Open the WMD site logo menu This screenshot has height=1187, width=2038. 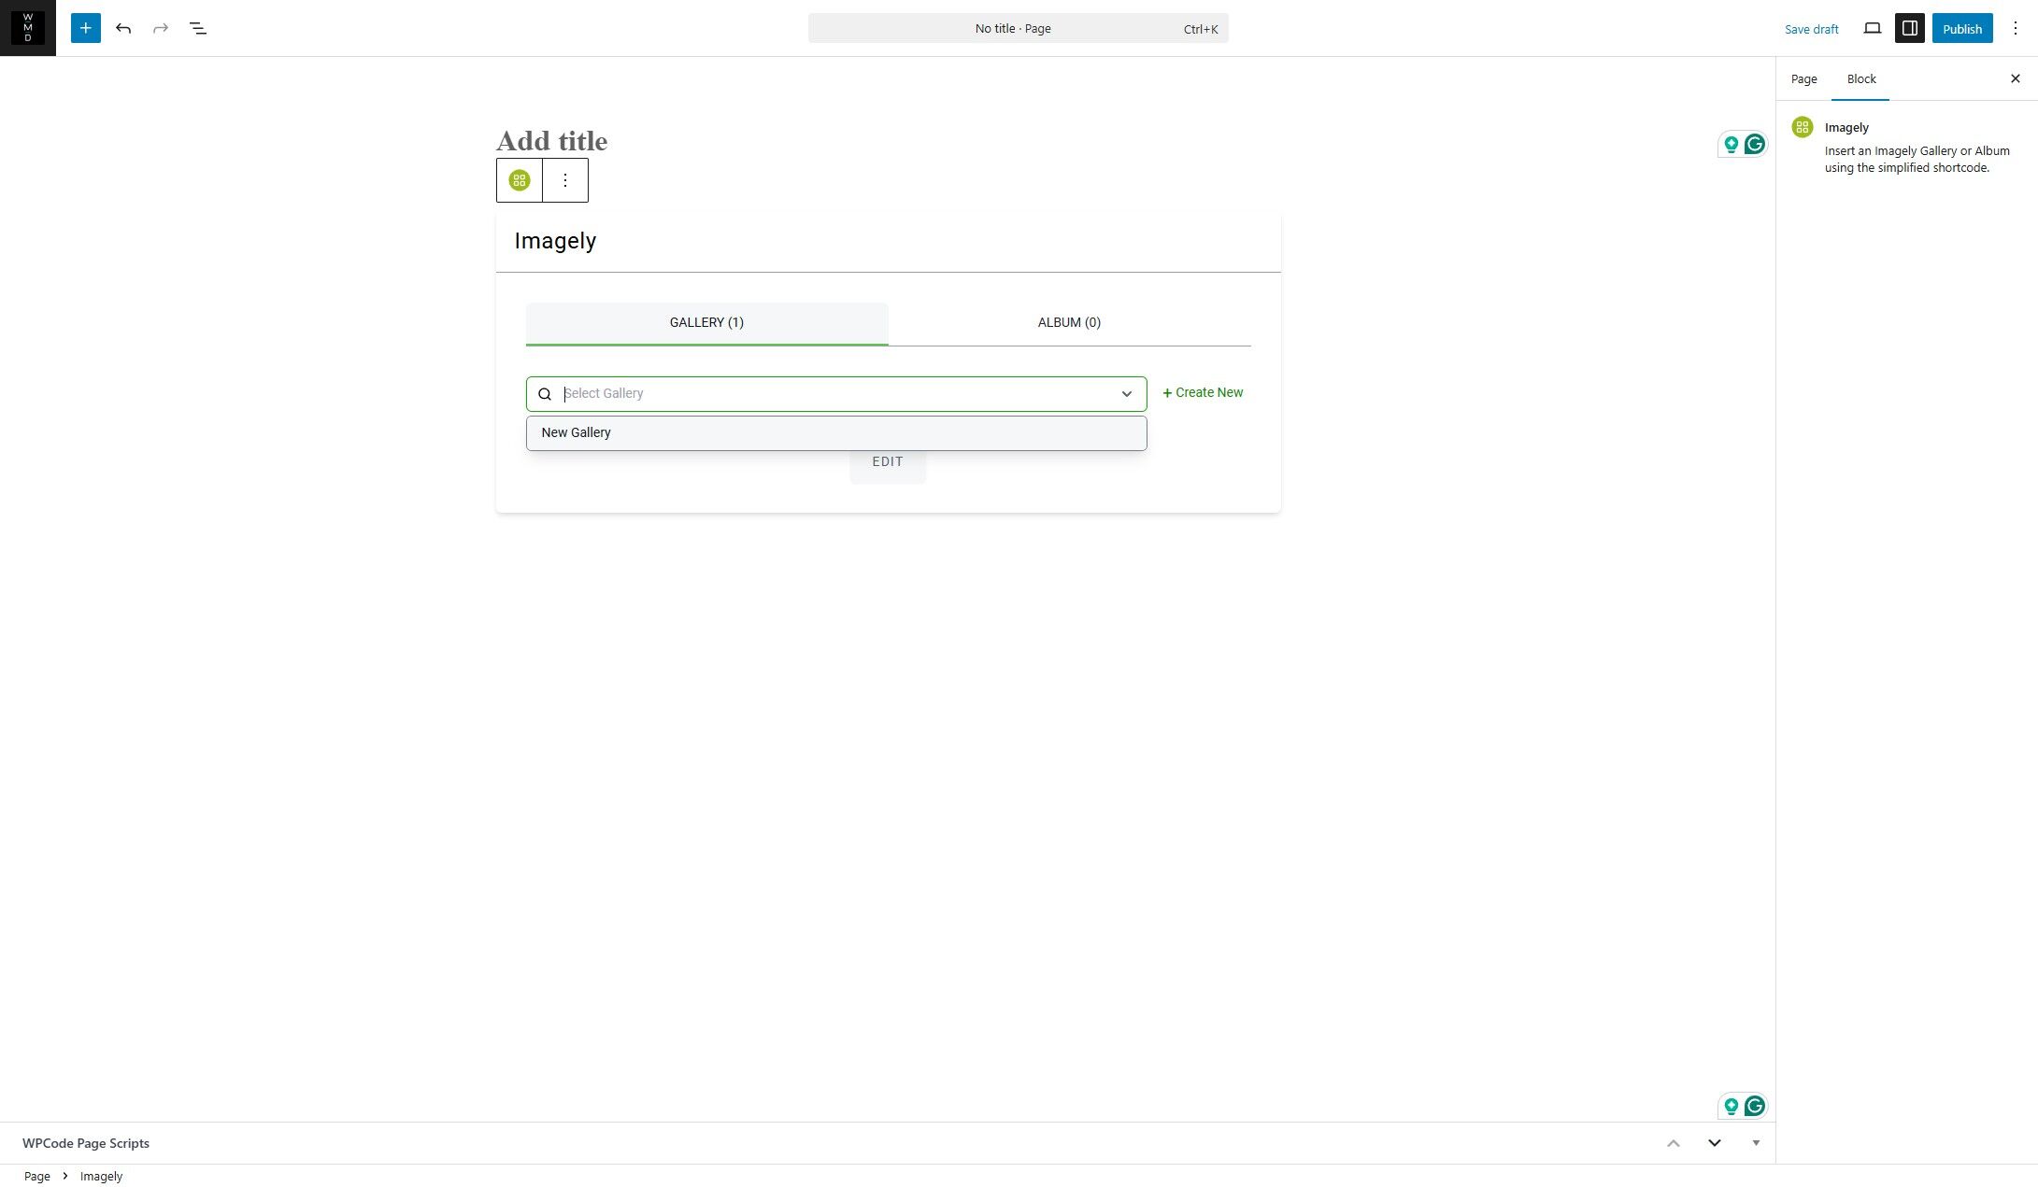coord(28,28)
